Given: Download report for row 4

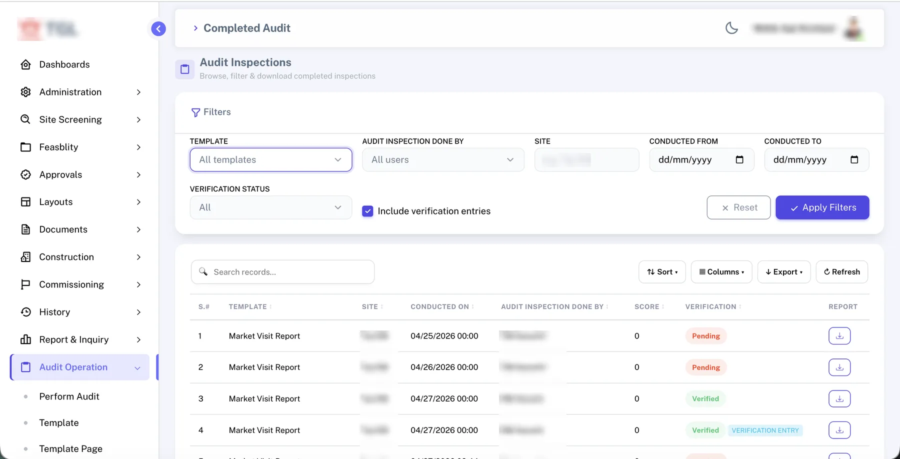Looking at the screenshot, I should point(839,430).
